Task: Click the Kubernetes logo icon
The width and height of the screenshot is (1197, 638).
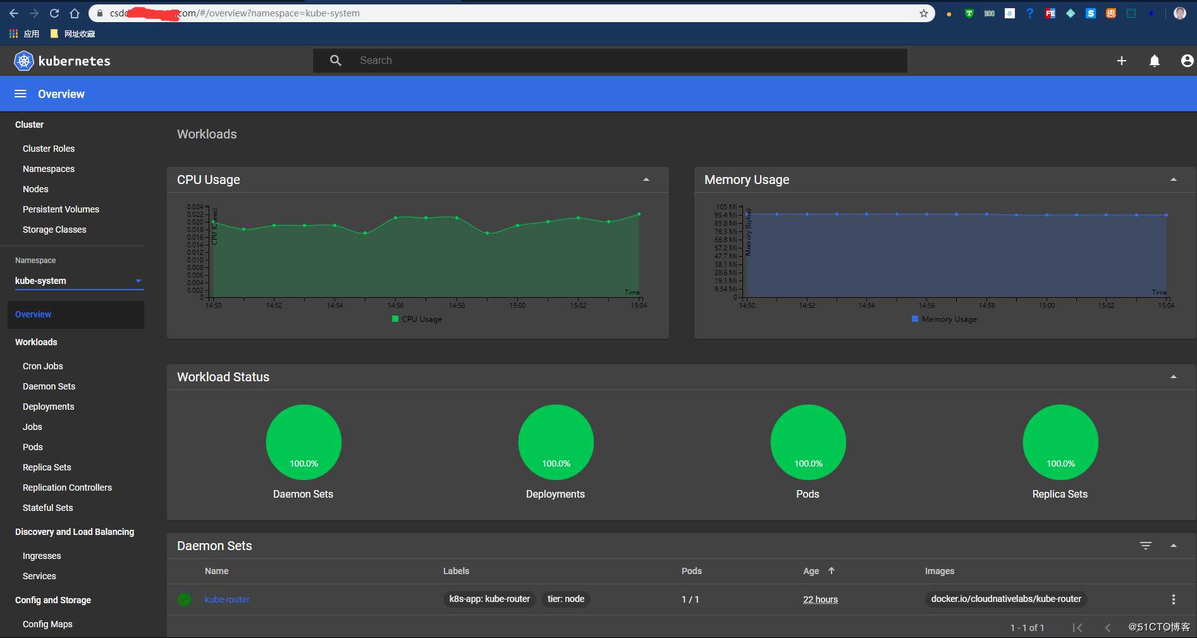Action: coord(24,61)
